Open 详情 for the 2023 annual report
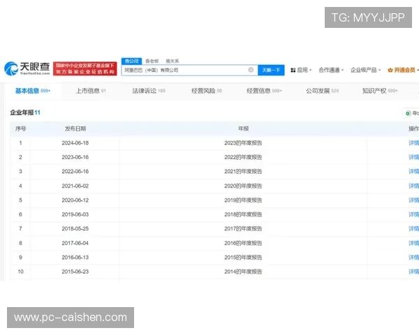 point(413,143)
